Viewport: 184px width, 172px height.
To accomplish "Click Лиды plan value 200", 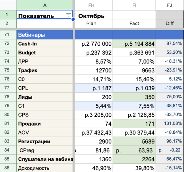I will point(94,97).
